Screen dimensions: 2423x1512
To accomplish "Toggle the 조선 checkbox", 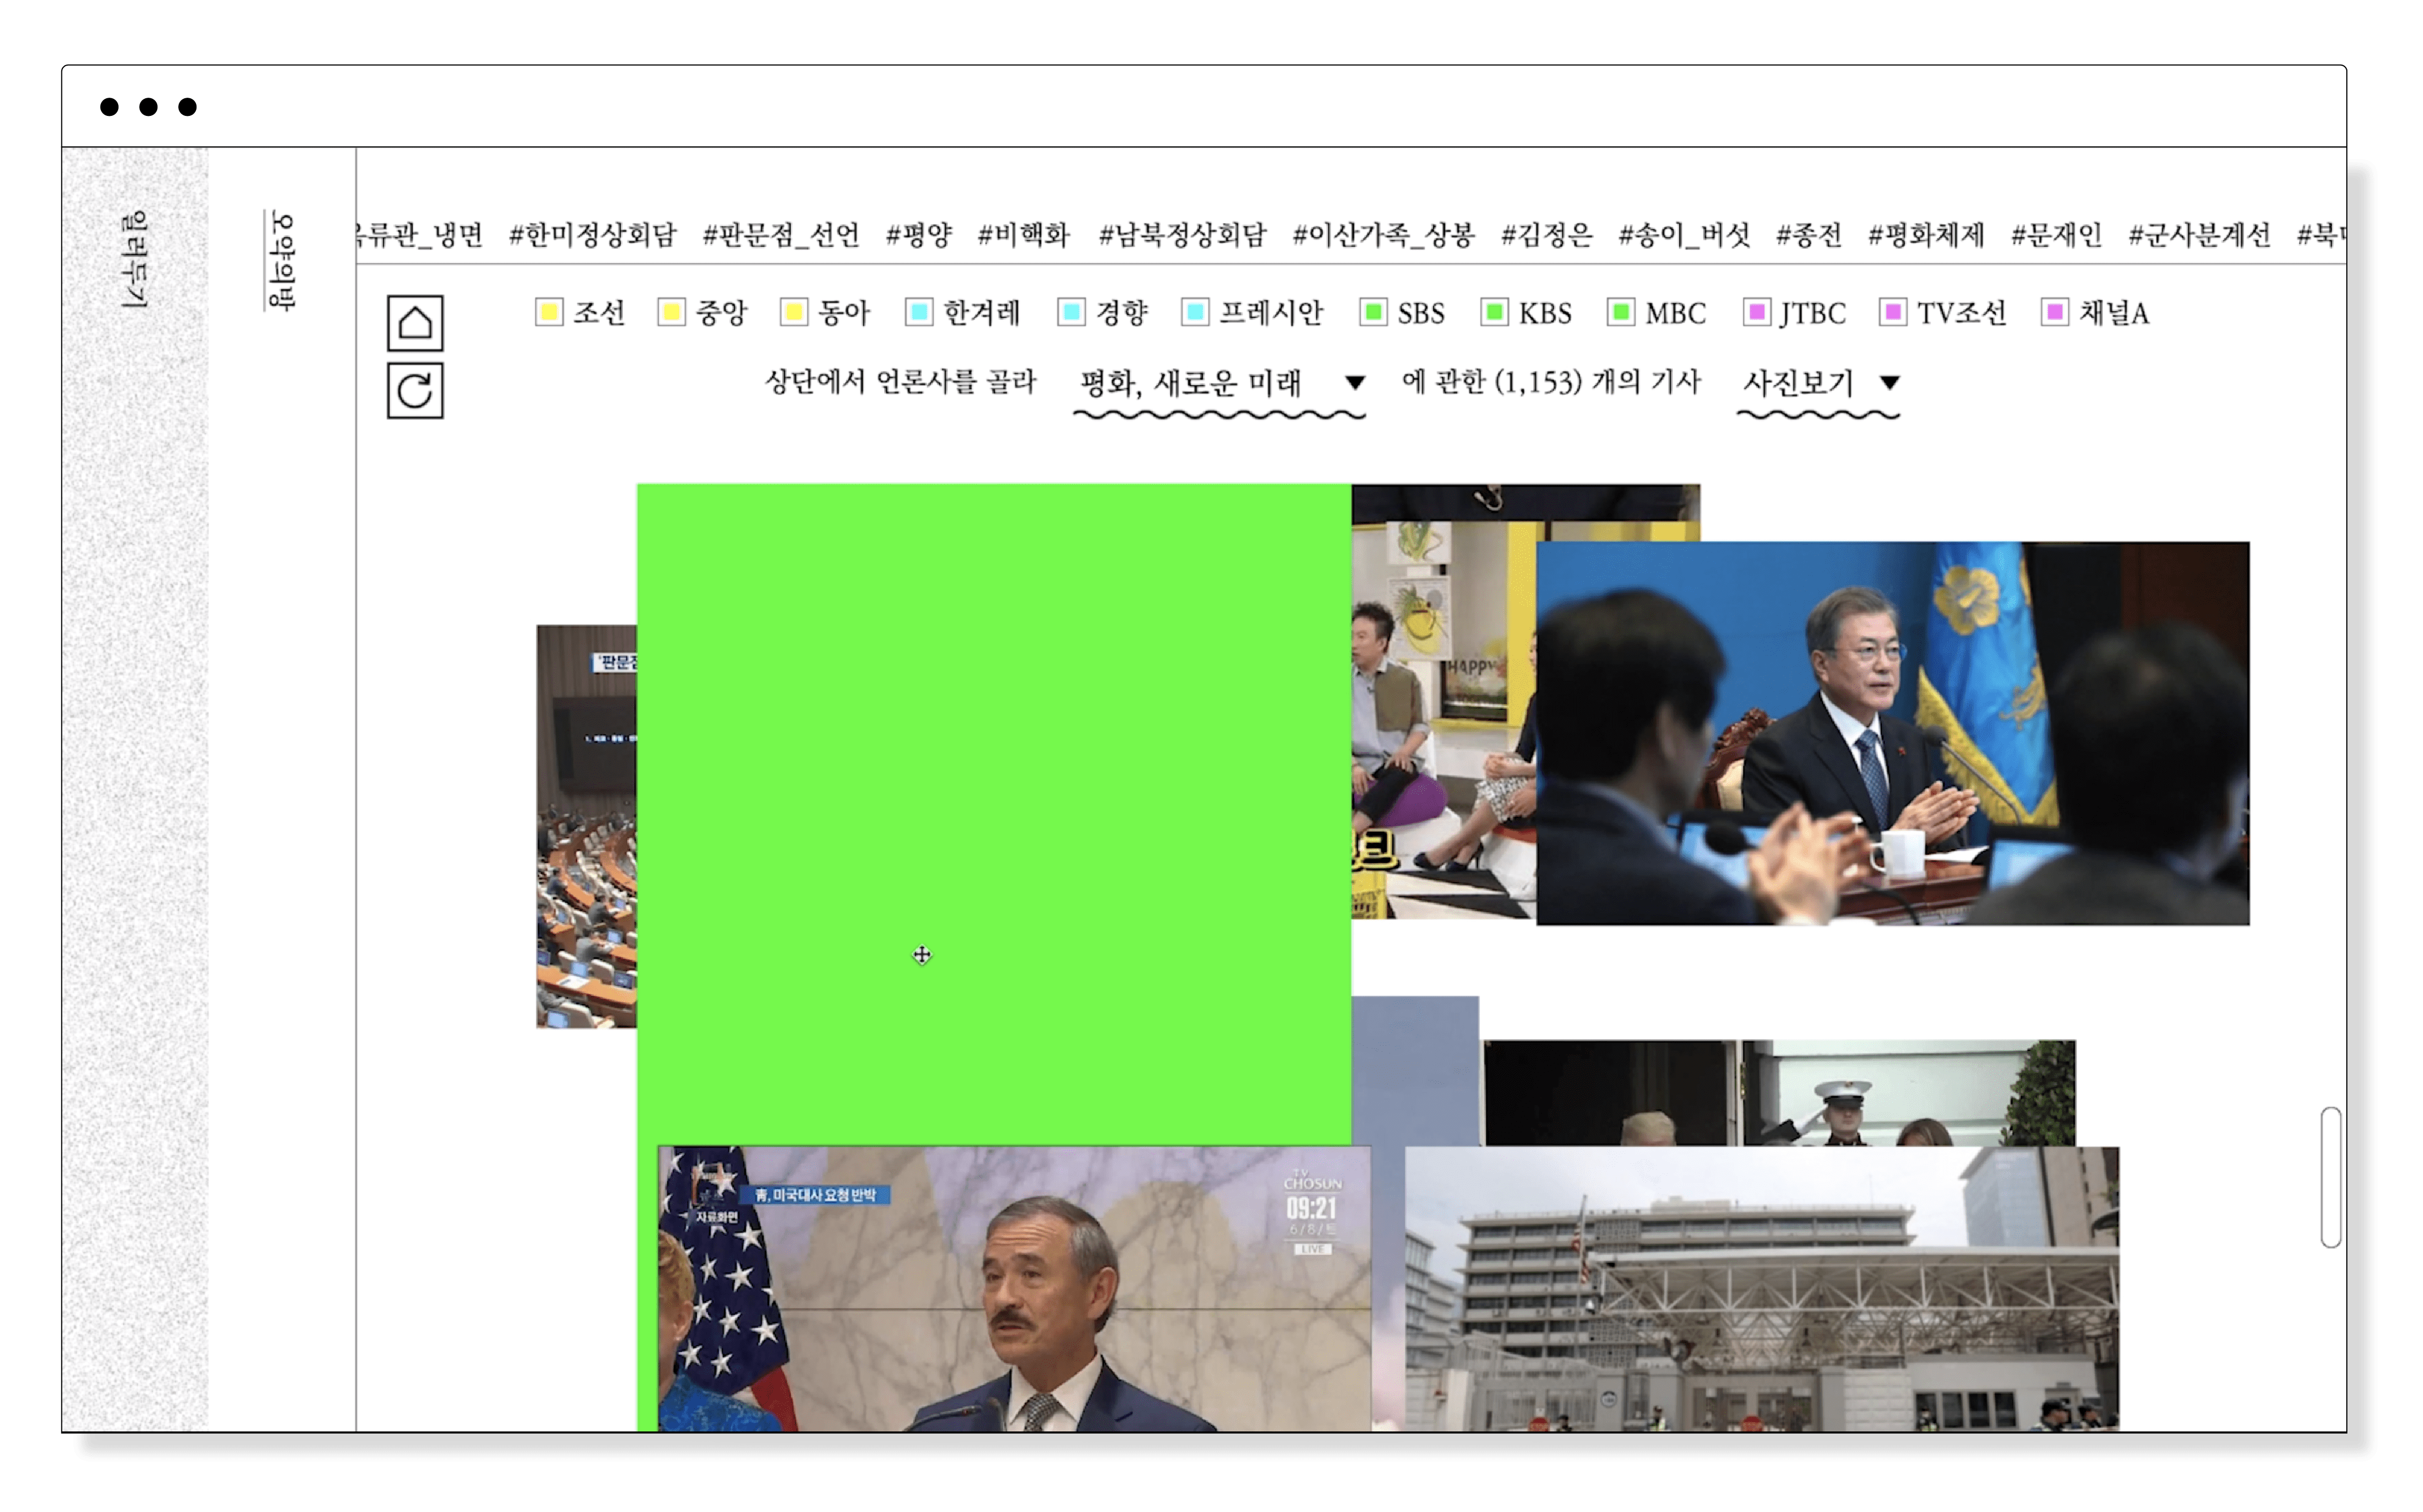I will coord(549,312).
